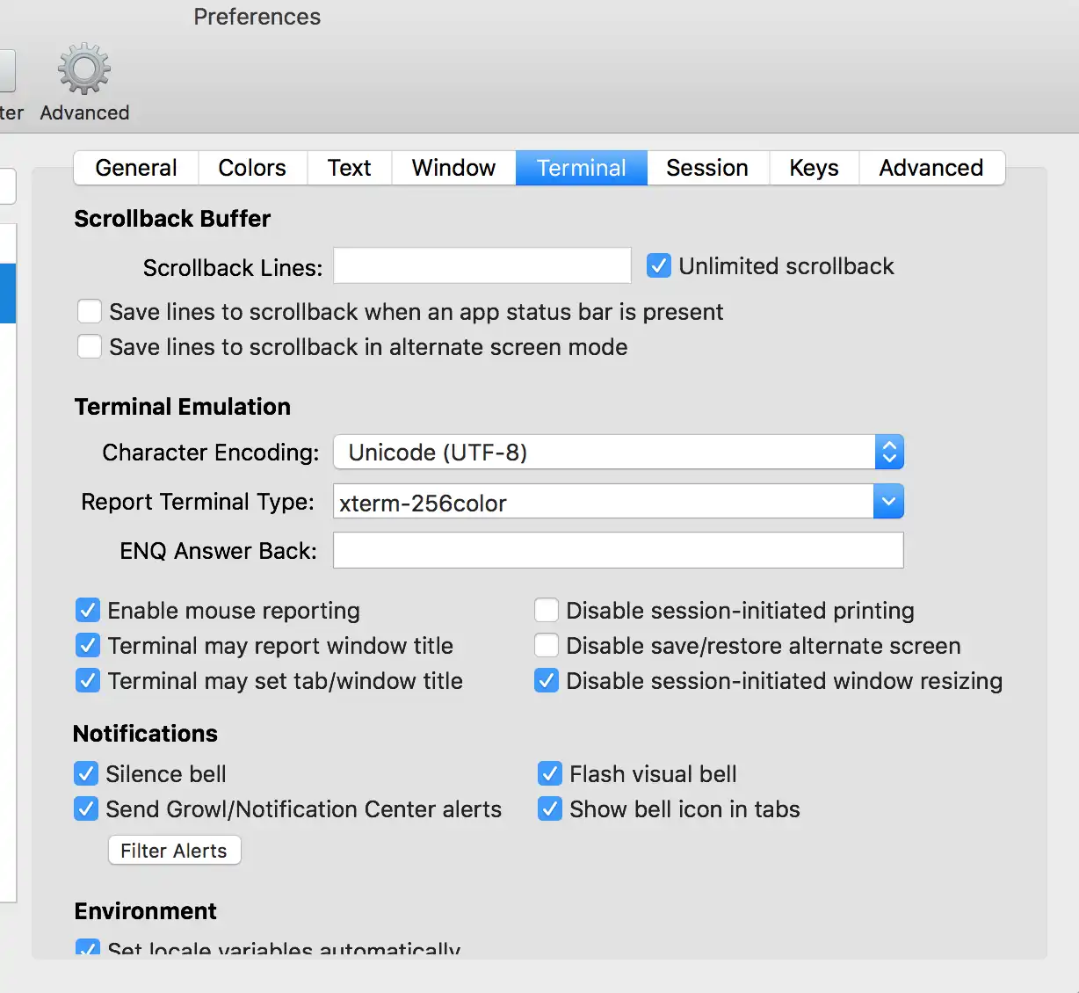The height and width of the screenshot is (993, 1079).
Task: Open the Session tab
Action: tap(707, 168)
